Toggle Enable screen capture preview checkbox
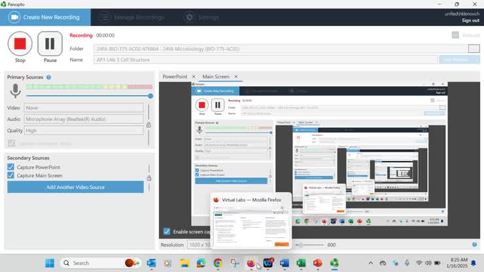The width and height of the screenshot is (484, 272). (167, 231)
